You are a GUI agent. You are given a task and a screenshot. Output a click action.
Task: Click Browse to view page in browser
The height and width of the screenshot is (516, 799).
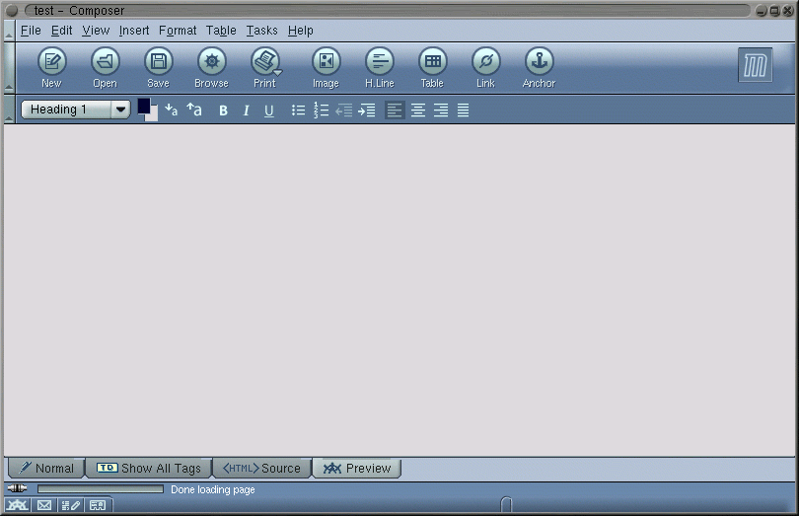(211, 62)
